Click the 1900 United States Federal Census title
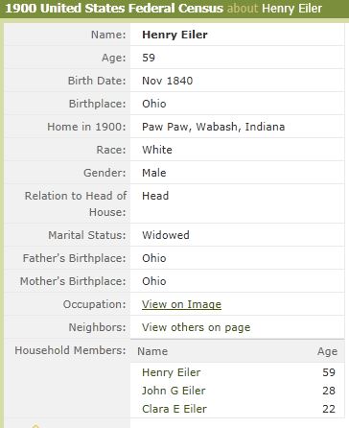Image resolution: width=349 pixels, height=428 pixels. (x=114, y=9)
